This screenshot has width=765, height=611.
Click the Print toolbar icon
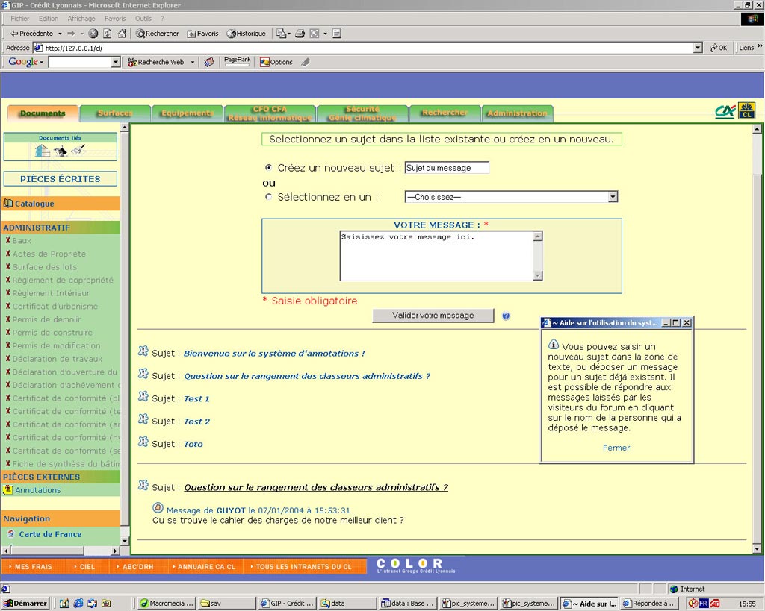(x=300, y=33)
